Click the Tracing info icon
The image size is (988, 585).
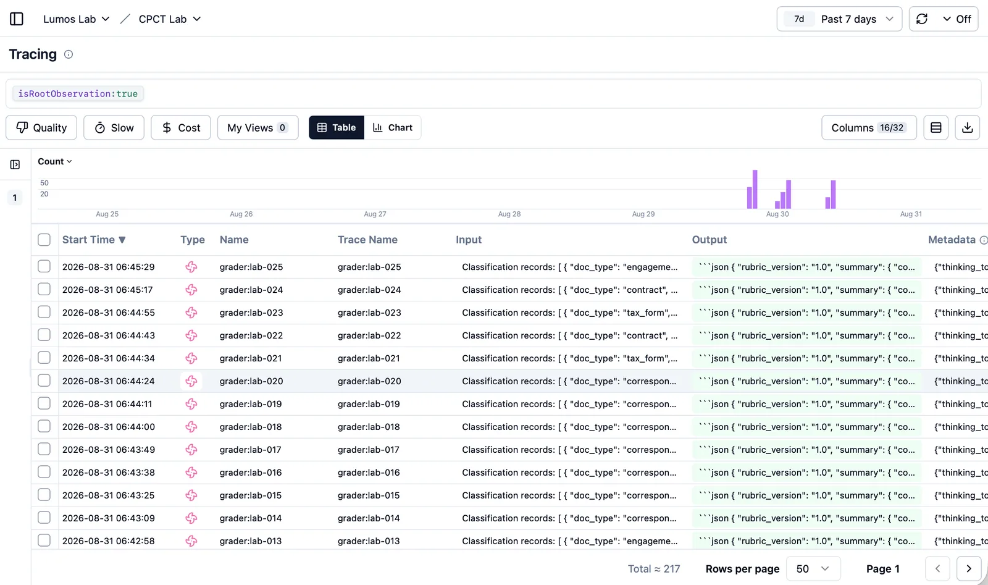click(x=69, y=54)
